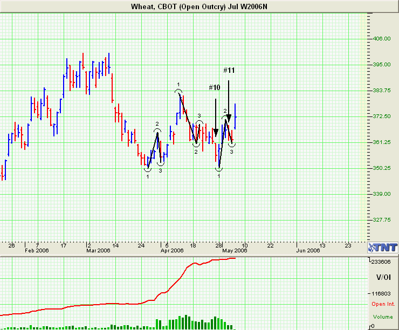Click the Apr 2006 date label

click(172, 251)
